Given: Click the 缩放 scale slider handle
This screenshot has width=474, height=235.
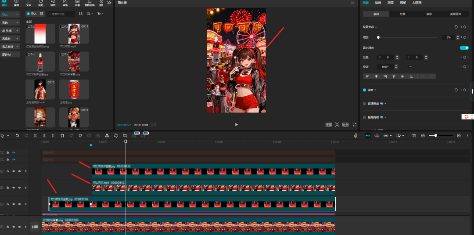Looking at the screenshot, I should click(x=378, y=38).
